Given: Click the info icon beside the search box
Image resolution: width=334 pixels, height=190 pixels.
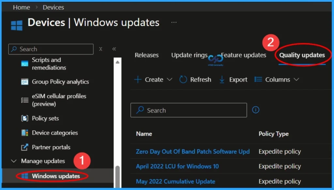Looking at the screenshot, I should click(256, 110).
